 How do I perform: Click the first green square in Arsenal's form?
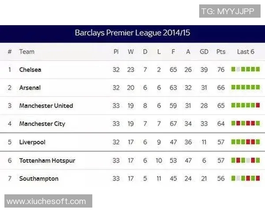pos(234,87)
